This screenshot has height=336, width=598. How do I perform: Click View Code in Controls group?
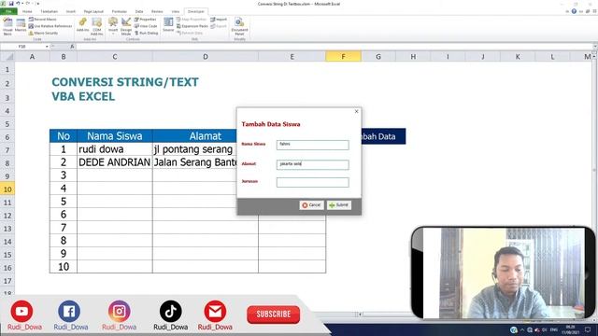click(146, 26)
